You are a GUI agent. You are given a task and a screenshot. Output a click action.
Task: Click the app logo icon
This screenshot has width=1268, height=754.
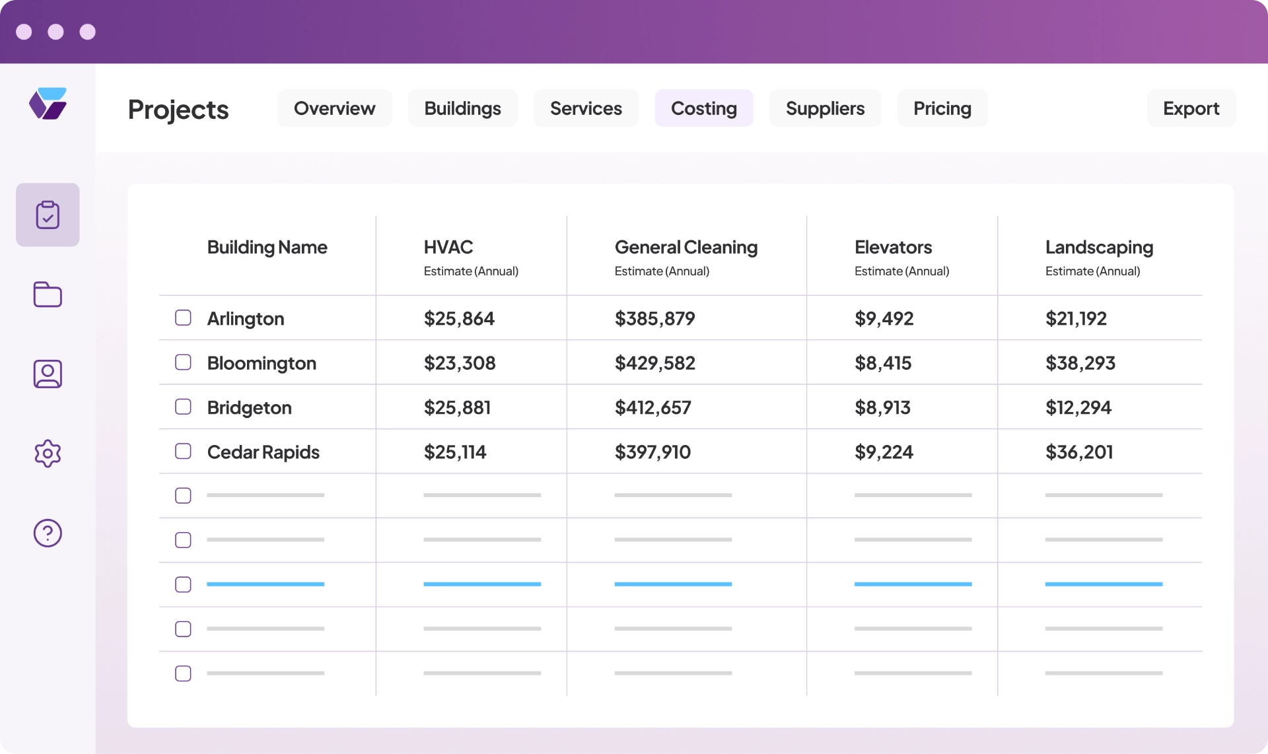[48, 104]
